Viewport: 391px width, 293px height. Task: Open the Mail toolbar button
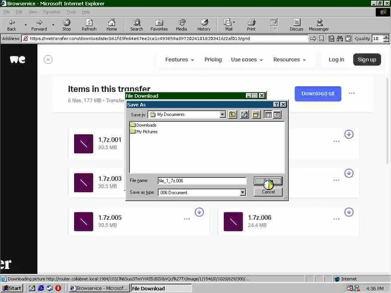228,25
